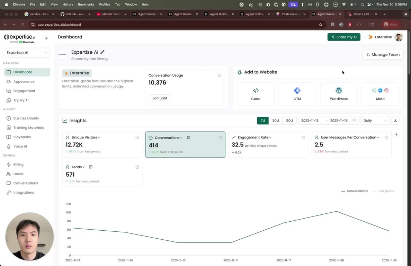Open the Appearance menu item
The width and height of the screenshot is (411, 266).
pyautogui.click(x=27, y=81)
